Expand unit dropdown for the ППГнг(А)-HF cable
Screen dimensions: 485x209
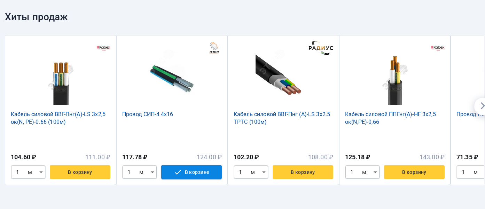coord(375,172)
